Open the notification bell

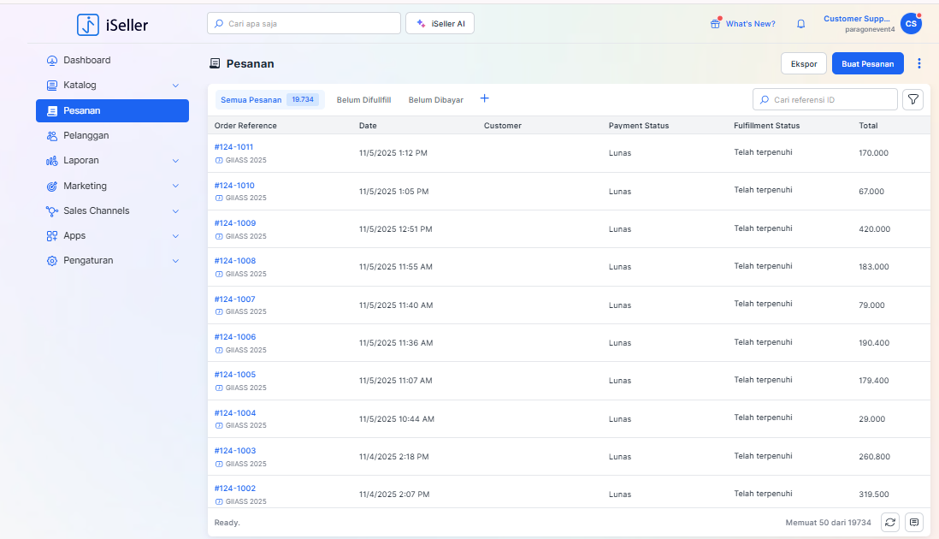tap(801, 24)
